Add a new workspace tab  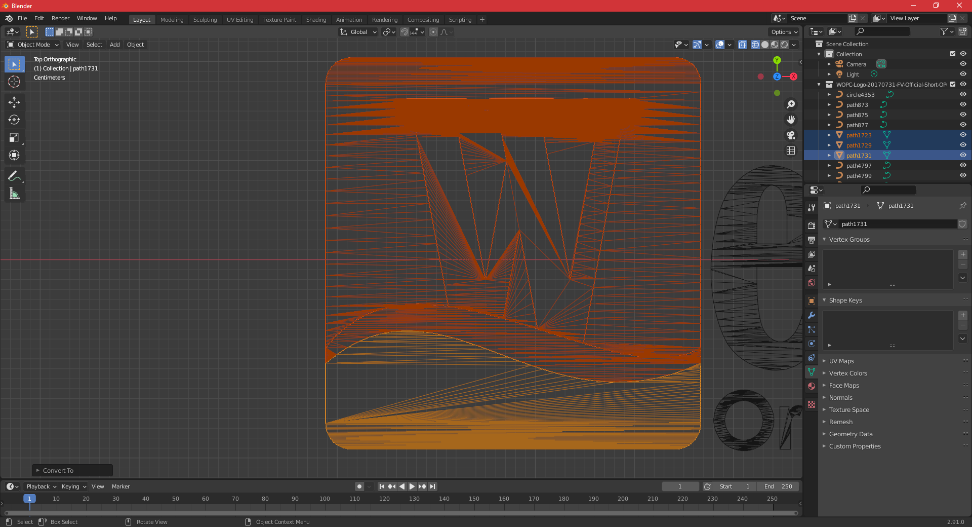pyautogui.click(x=482, y=20)
